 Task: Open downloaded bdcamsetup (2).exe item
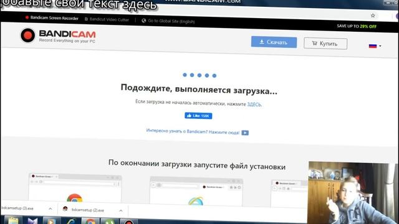click(x=84, y=210)
